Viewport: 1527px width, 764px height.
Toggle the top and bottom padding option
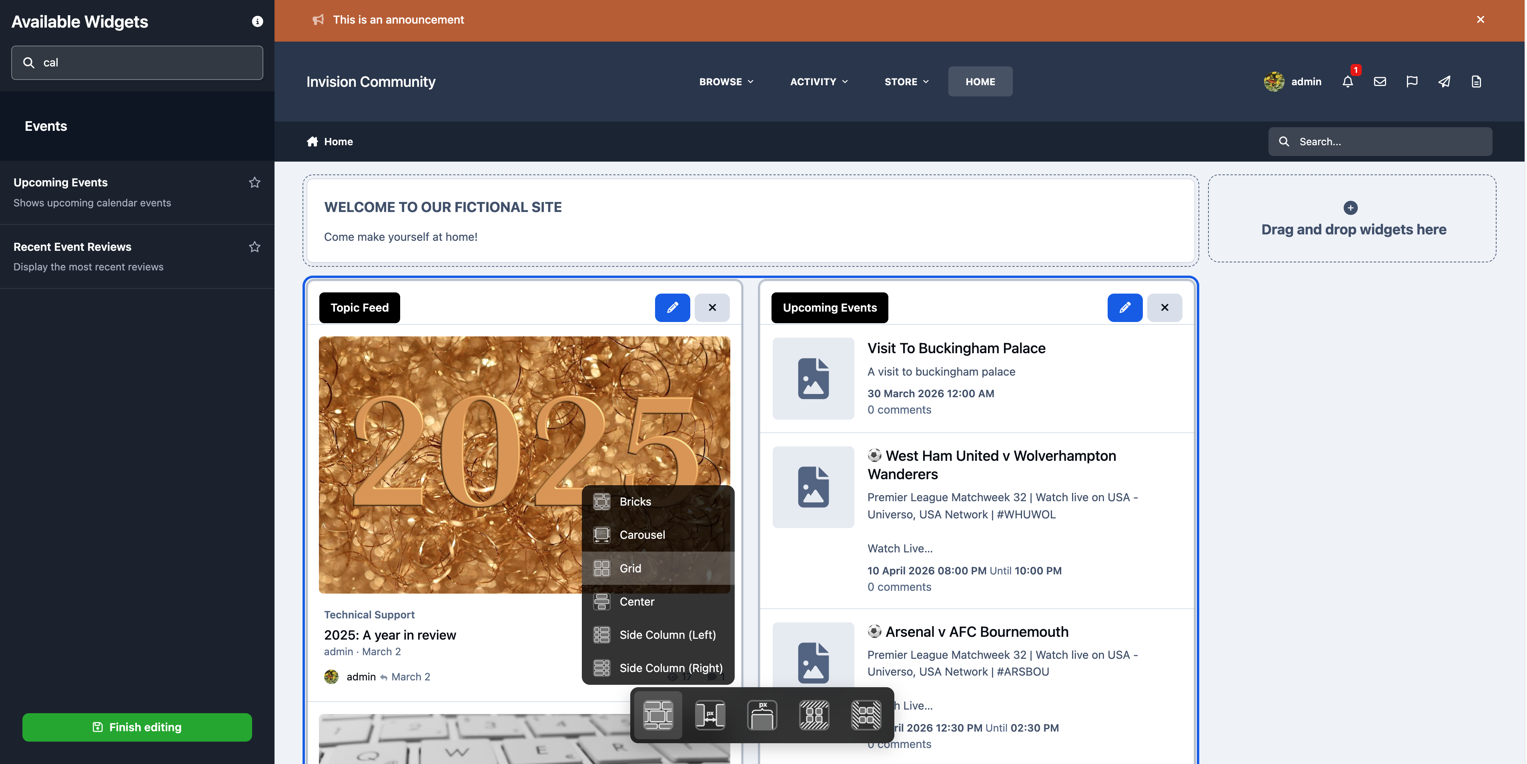[814, 715]
